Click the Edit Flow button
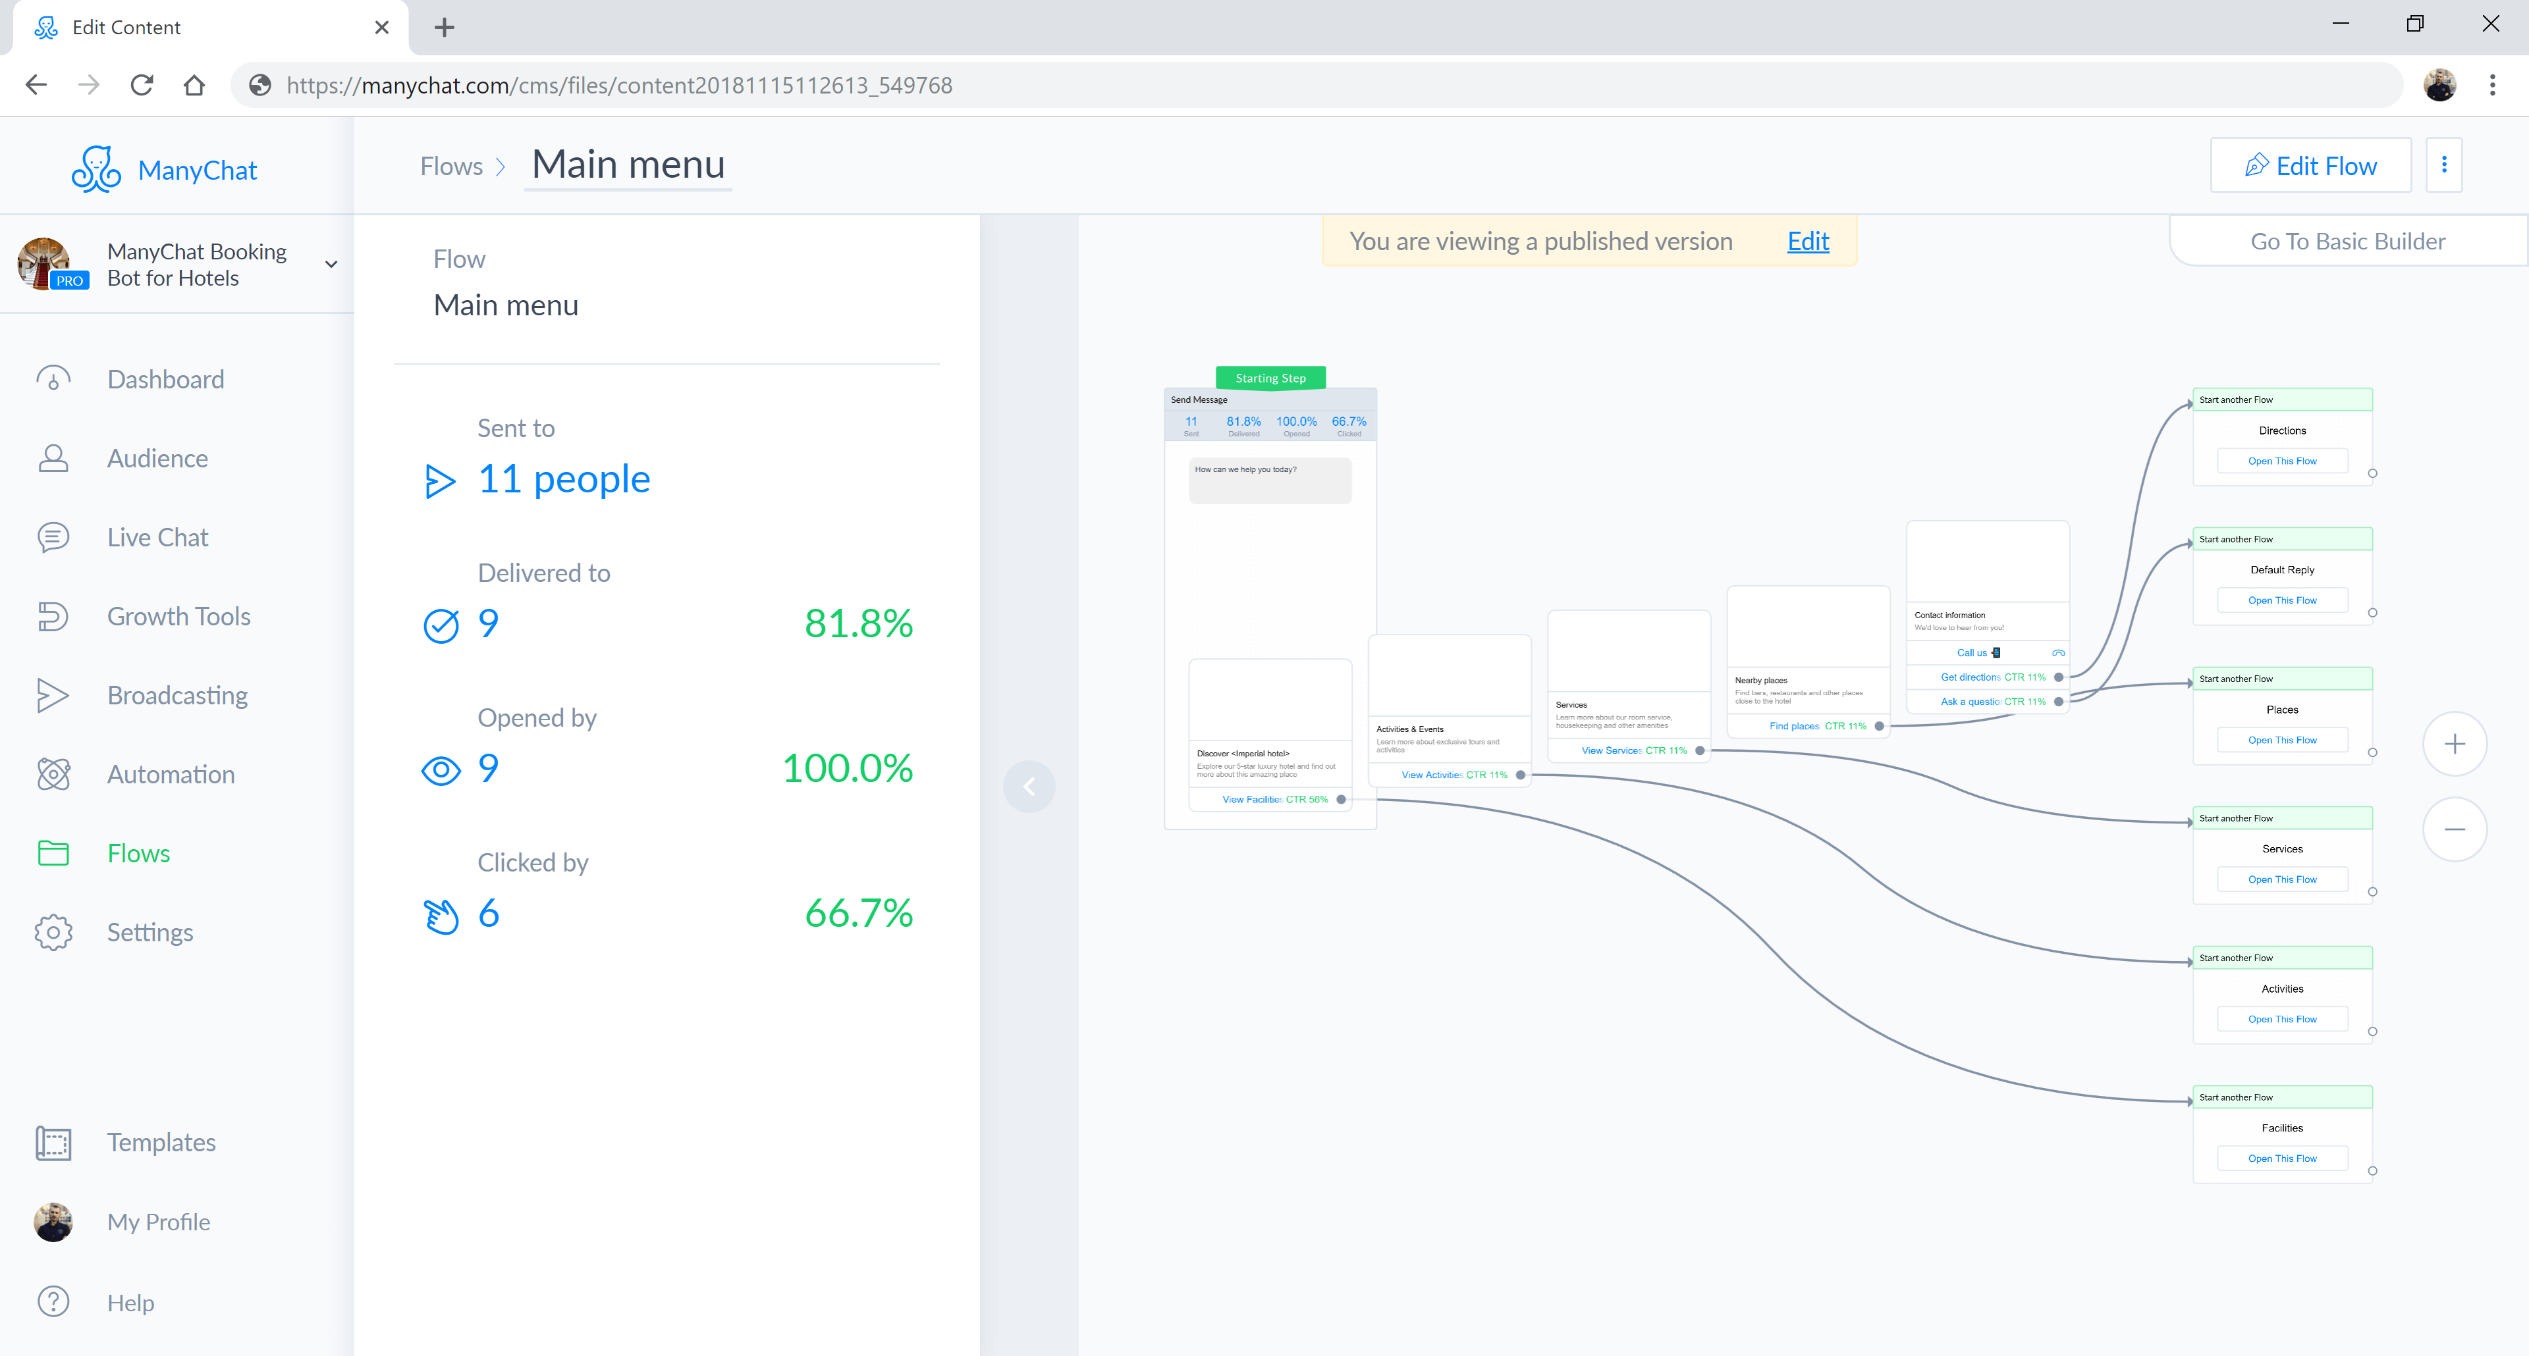This screenshot has width=2529, height=1356. coord(2310,165)
